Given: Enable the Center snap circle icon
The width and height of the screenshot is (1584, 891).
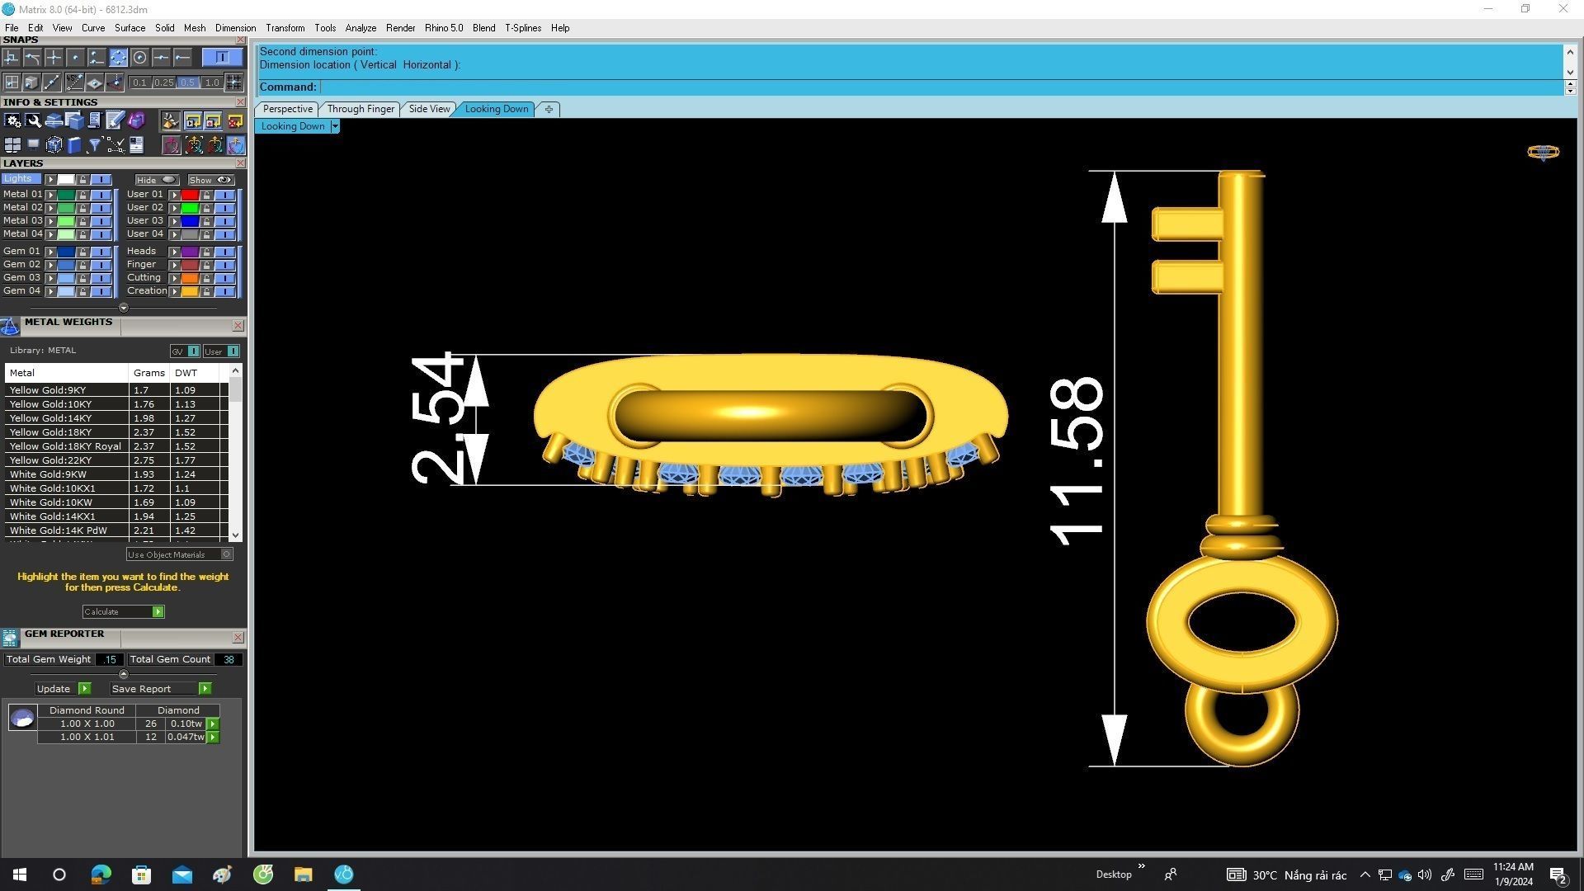Looking at the screenshot, I should 139,57.
